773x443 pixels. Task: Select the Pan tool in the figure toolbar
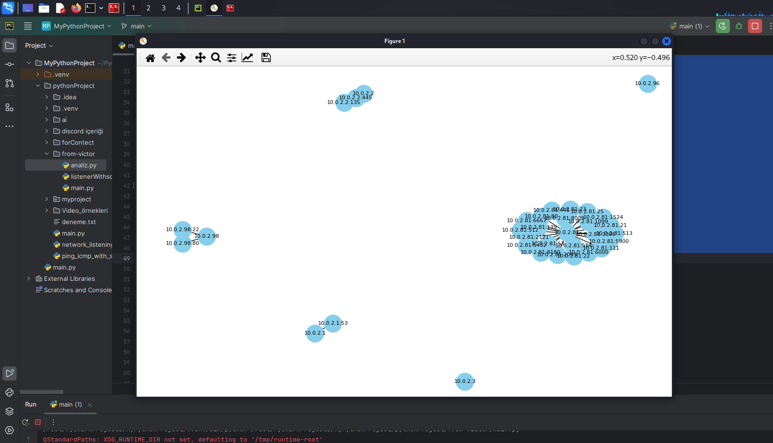(200, 57)
